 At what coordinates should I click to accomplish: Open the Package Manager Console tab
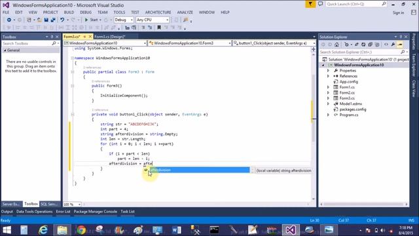pyautogui.click(x=96, y=212)
